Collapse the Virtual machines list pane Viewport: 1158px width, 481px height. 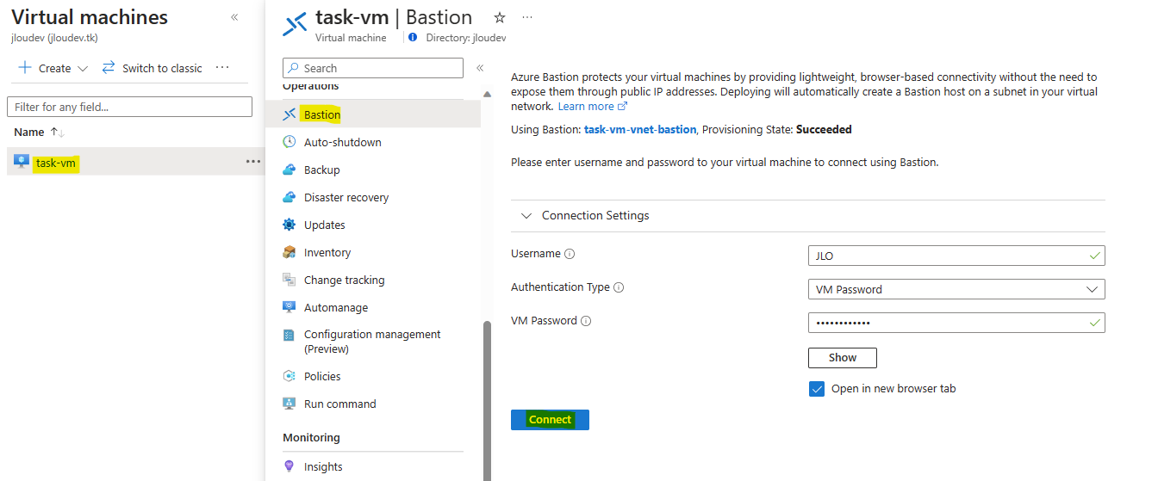234,17
